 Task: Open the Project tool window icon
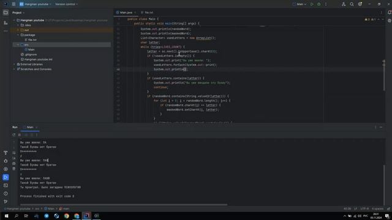(6, 12)
